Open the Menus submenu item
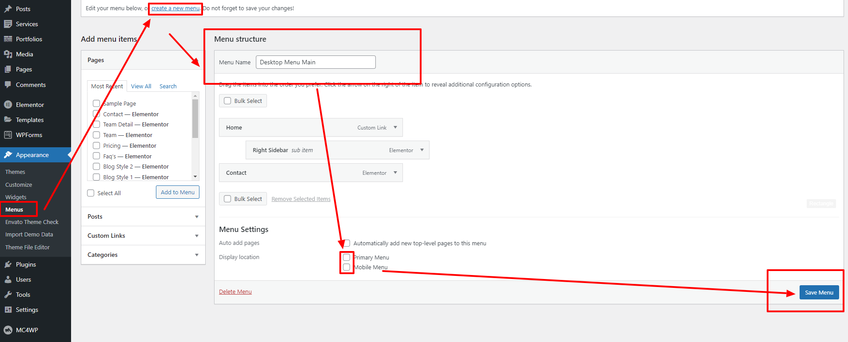Image resolution: width=848 pixels, height=342 pixels. [14, 209]
